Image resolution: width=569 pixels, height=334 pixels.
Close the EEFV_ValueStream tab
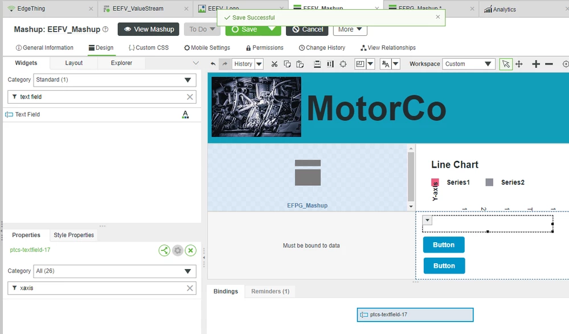click(x=186, y=9)
